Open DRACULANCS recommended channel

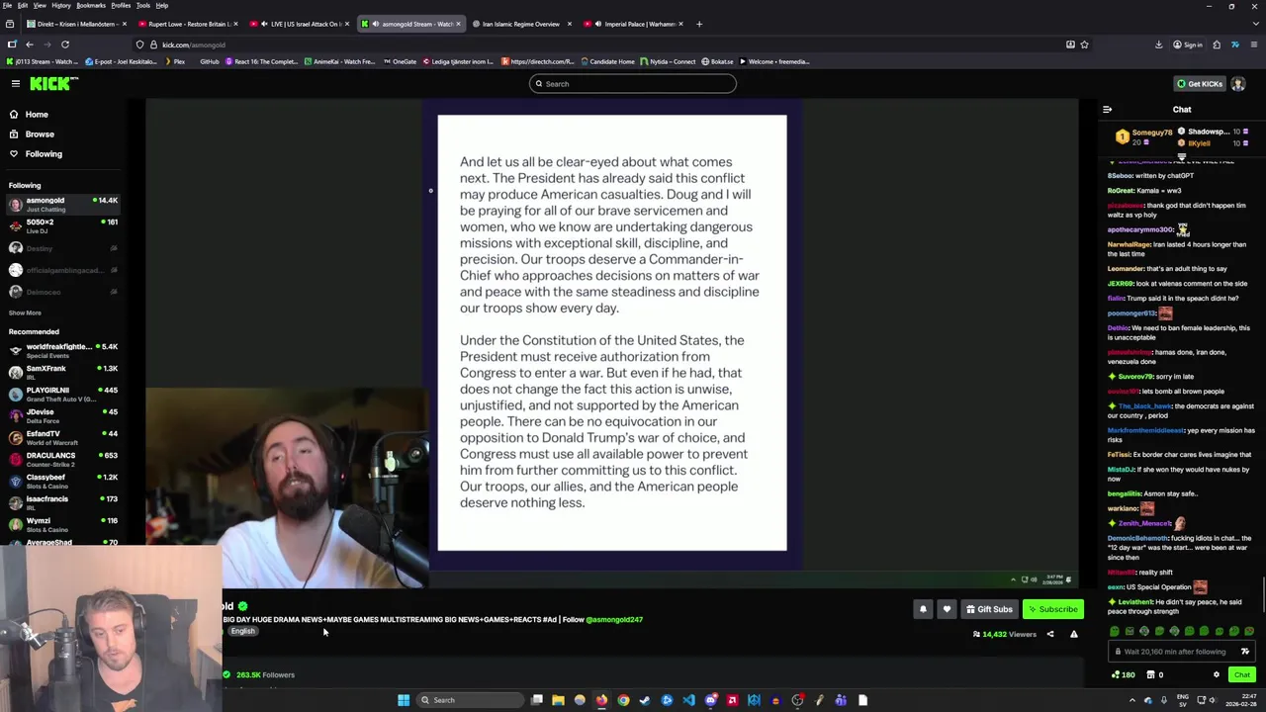[x=62, y=459]
